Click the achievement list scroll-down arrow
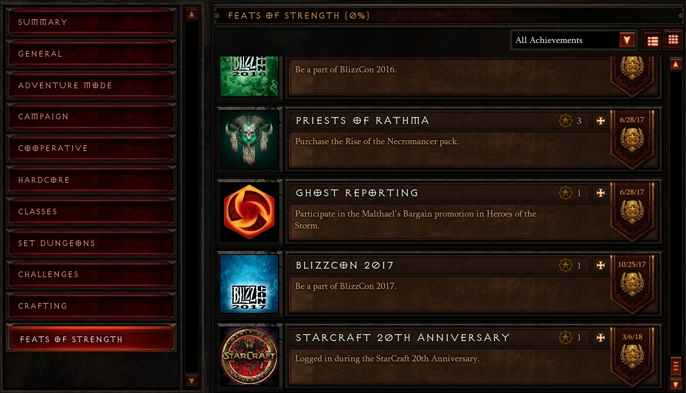This screenshot has width=686, height=393. [675, 384]
